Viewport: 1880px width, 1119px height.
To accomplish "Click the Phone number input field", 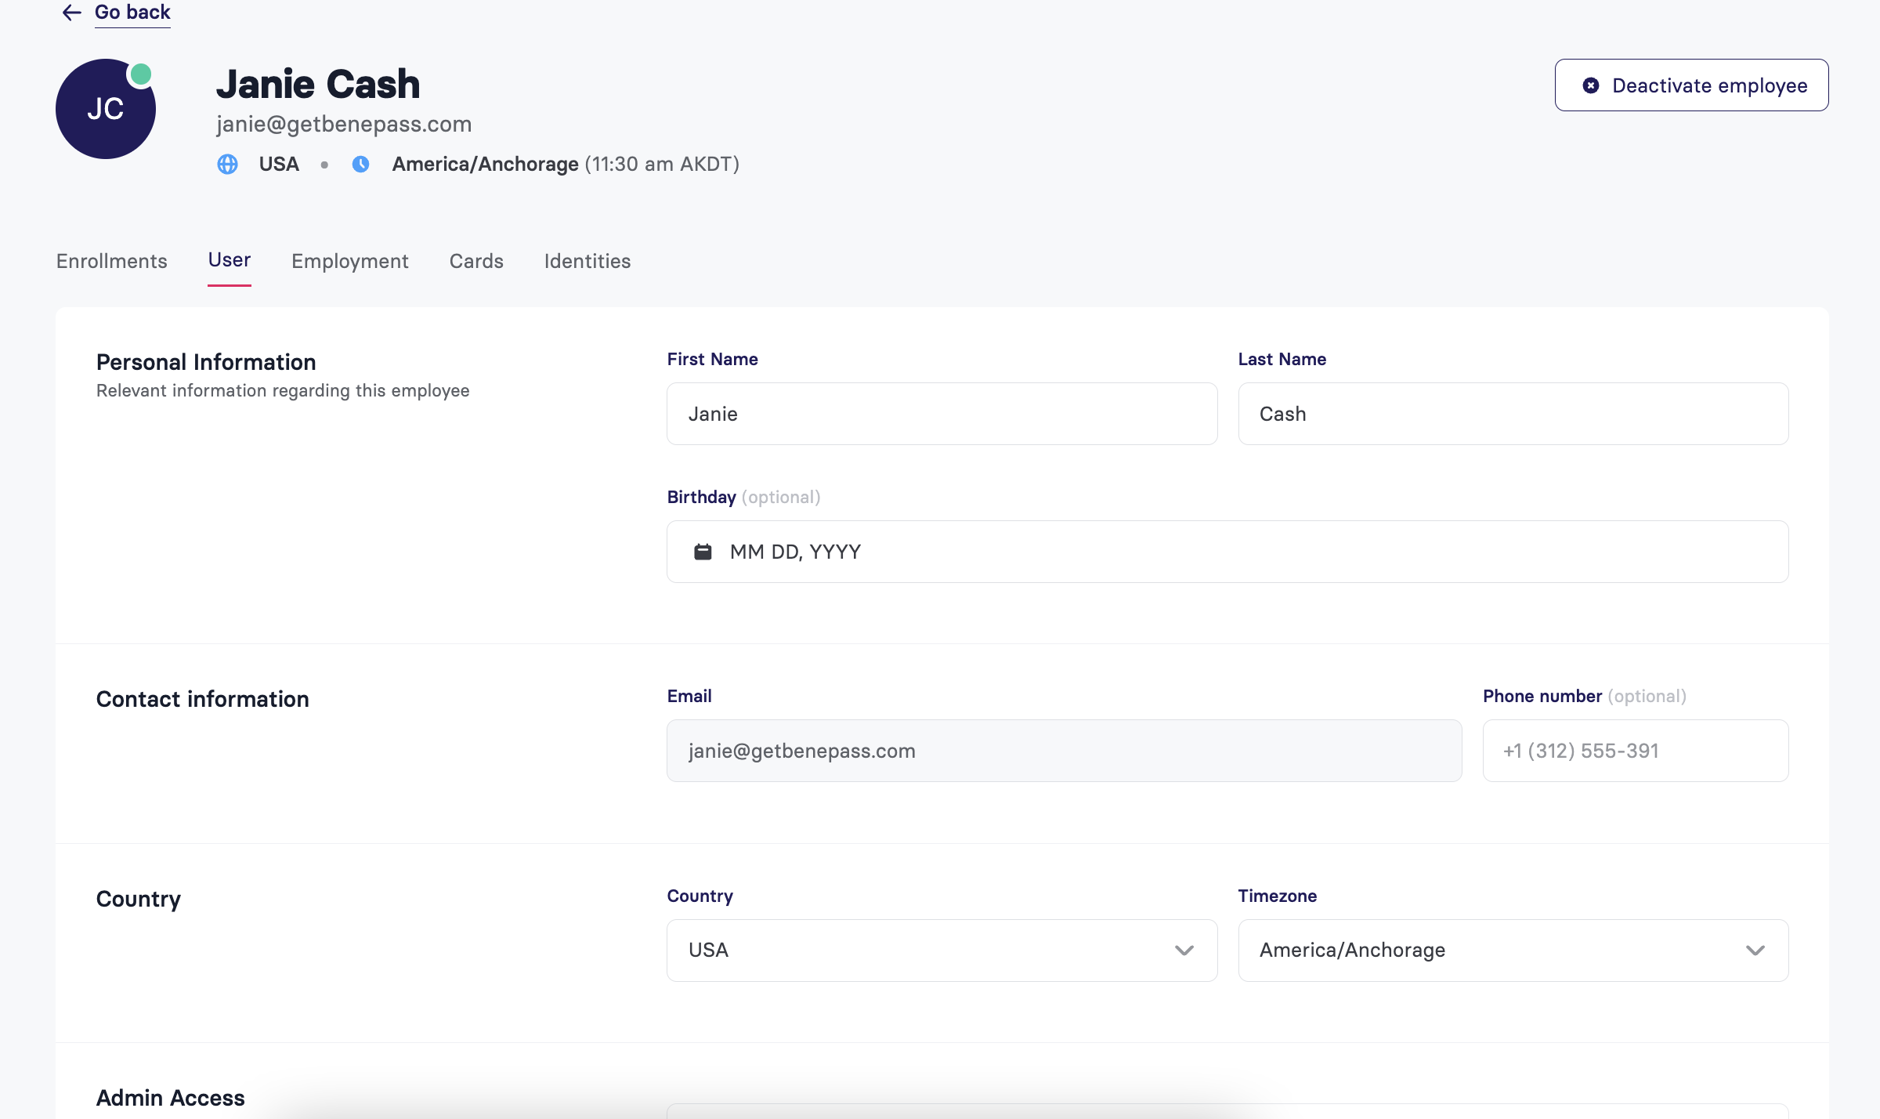I will coord(1636,751).
